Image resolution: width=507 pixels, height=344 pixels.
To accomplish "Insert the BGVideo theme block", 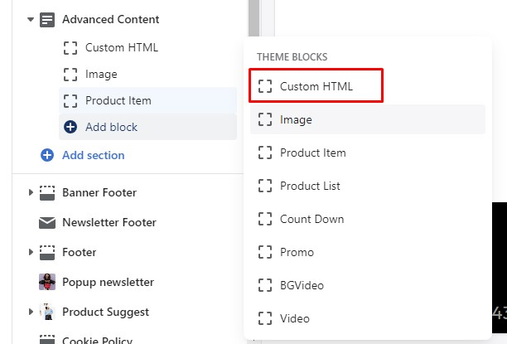I will [x=302, y=285].
